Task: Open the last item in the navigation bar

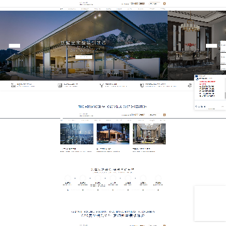Action: pyautogui.click(x=163, y=9)
